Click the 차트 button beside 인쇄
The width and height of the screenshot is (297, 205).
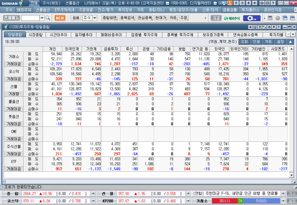click(x=268, y=42)
